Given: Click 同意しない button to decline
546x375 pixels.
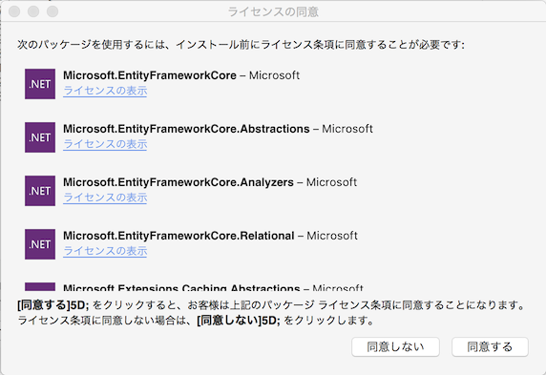Looking at the screenshot, I should tap(395, 346).
